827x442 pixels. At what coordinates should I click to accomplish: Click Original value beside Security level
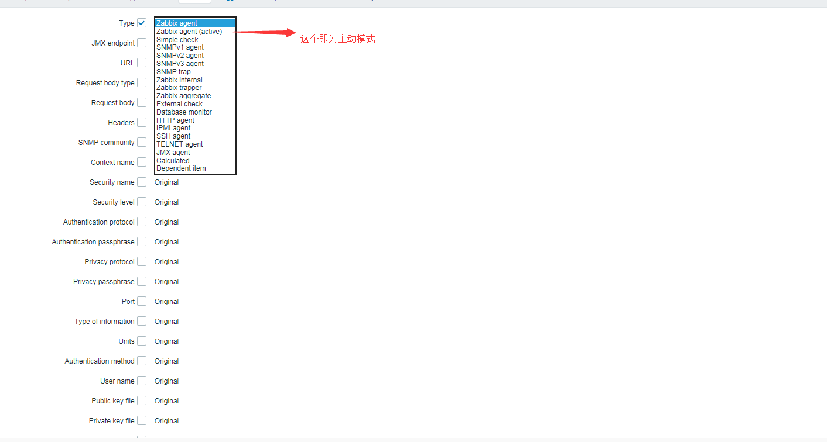click(x=166, y=202)
